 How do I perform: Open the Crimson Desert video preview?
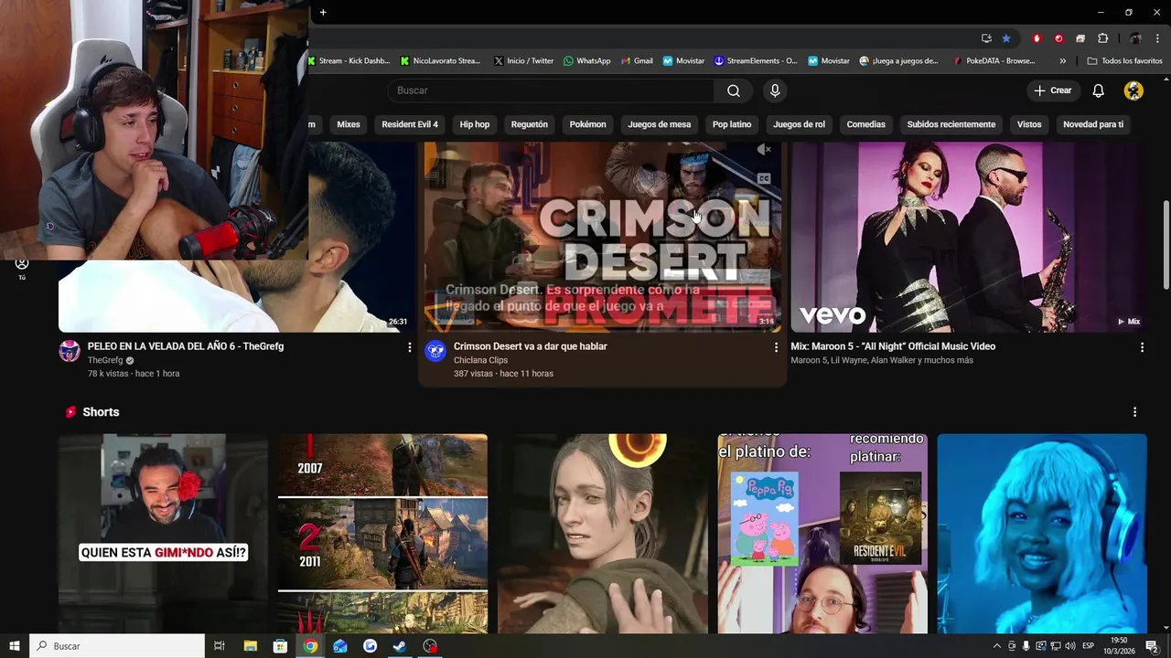pyautogui.click(x=603, y=237)
